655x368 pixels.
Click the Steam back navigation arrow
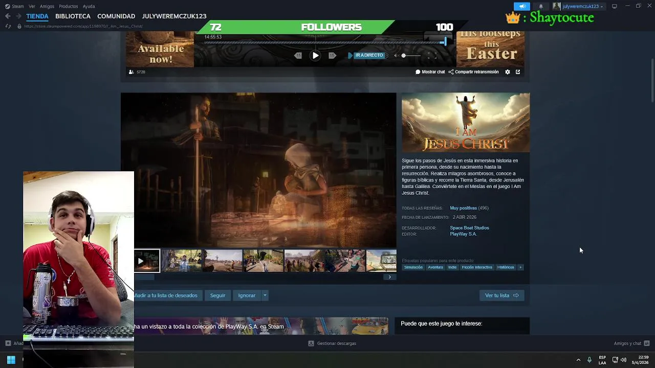(x=8, y=16)
